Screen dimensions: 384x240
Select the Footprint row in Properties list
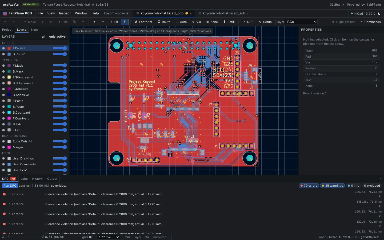click(341, 68)
